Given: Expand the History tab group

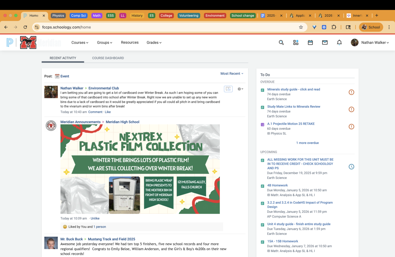Looking at the screenshot, I should point(137,15).
